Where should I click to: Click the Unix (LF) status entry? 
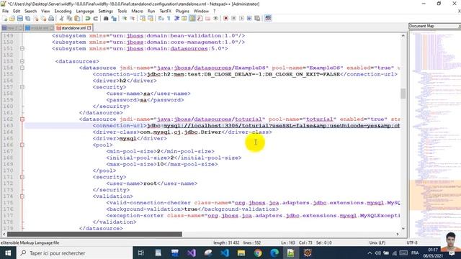coord(377,242)
